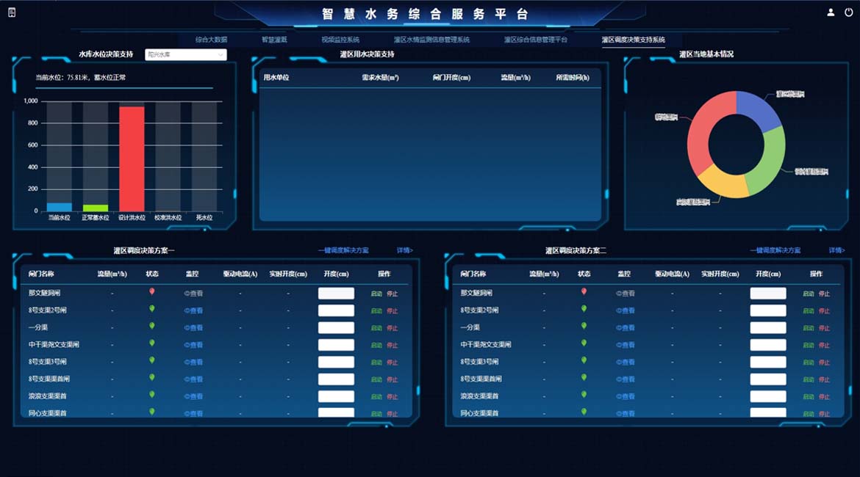Click red status pin for 那文隧洞闸 in plan two
Viewport: 860px width, 477px height.
point(584,291)
